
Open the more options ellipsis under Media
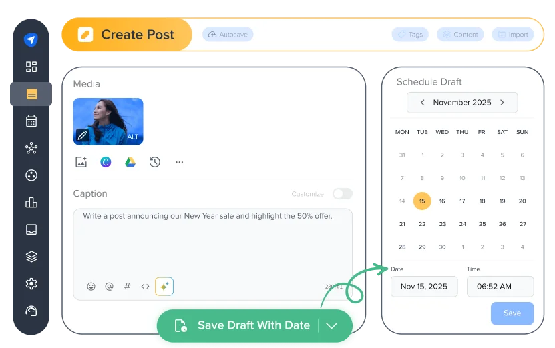coord(179,162)
